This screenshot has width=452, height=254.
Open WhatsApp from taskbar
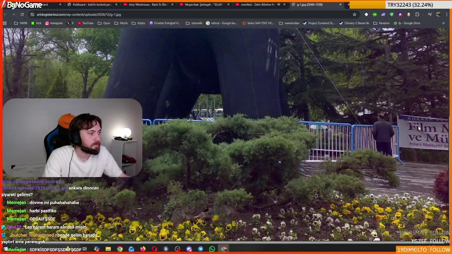pos(212,249)
